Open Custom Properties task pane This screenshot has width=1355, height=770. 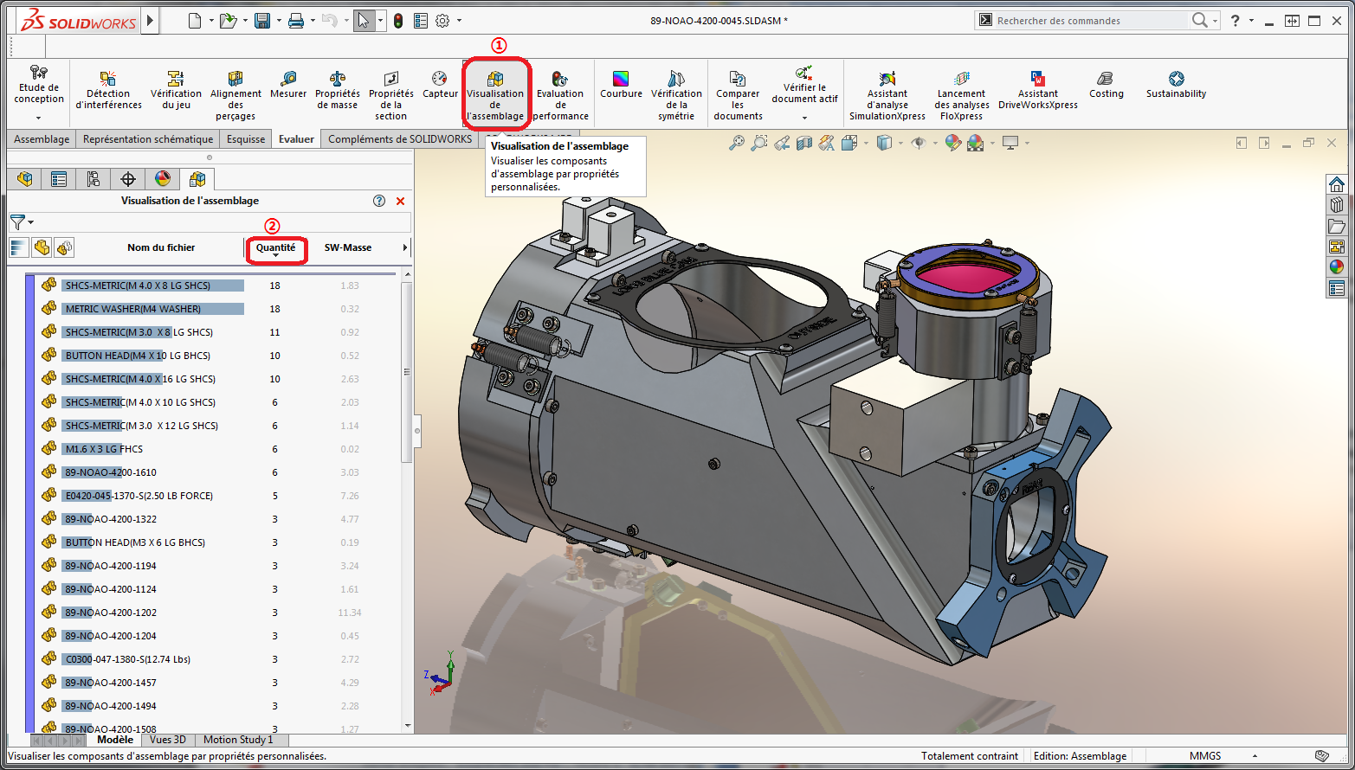tap(1337, 288)
